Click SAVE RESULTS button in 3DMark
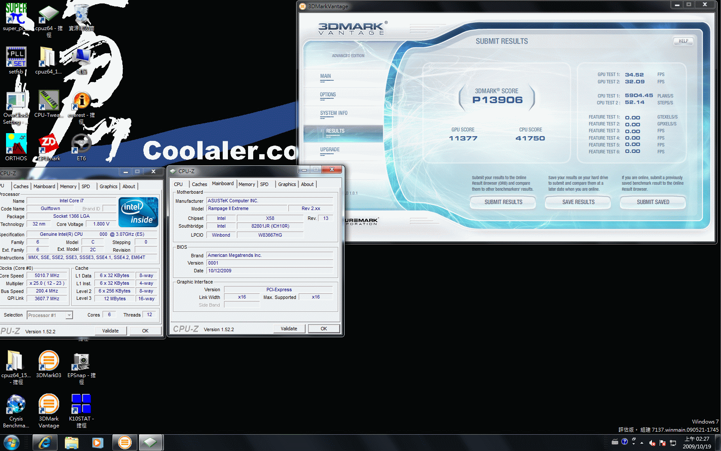This screenshot has height=451, width=721. [578, 202]
